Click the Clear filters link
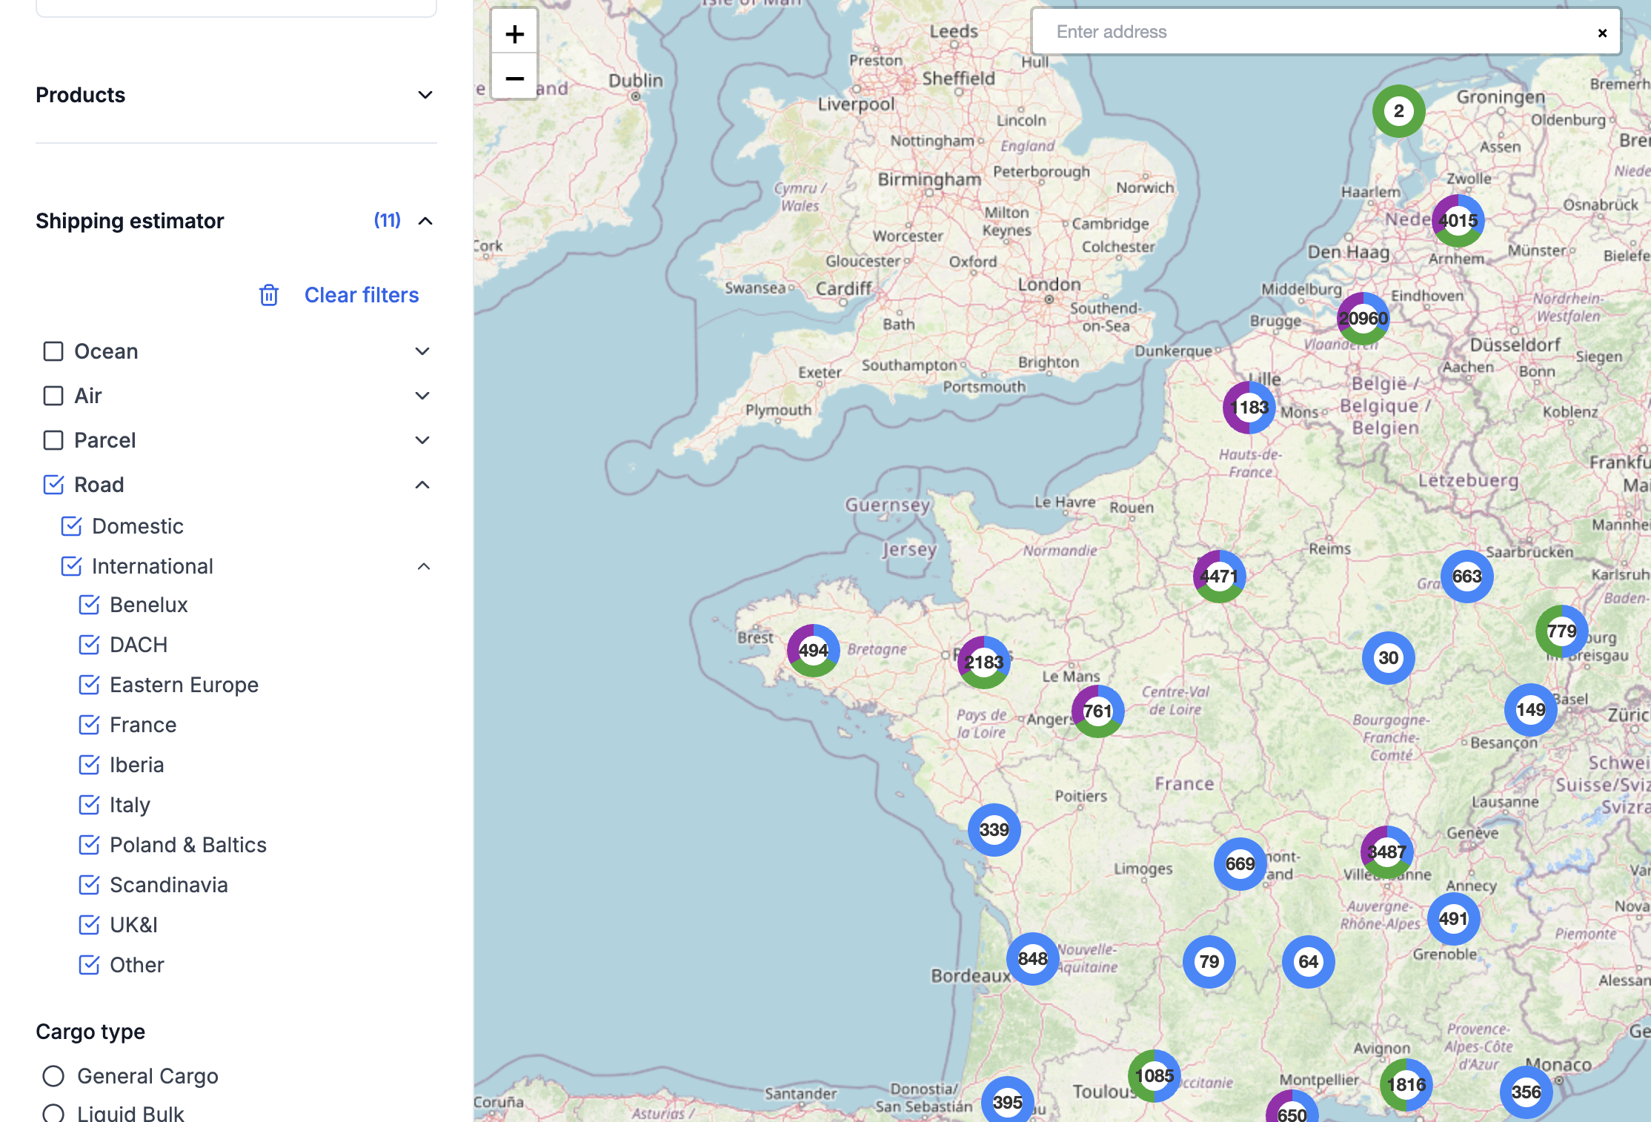The width and height of the screenshot is (1651, 1122). coord(362,295)
